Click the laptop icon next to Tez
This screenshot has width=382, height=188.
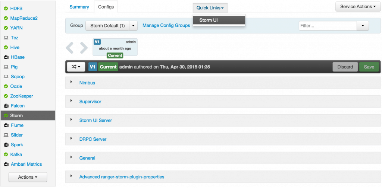(x=6, y=38)
